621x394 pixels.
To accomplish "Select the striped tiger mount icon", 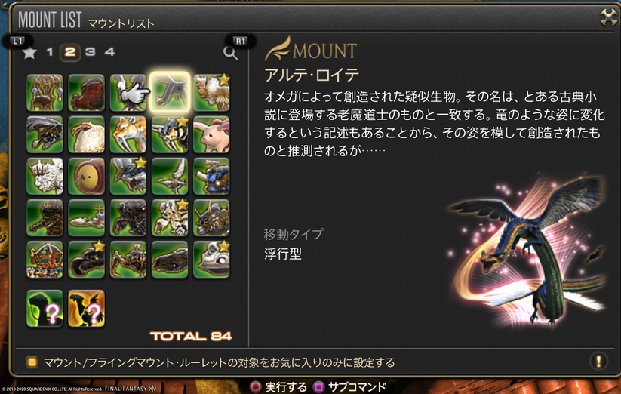I will point(128,134).
